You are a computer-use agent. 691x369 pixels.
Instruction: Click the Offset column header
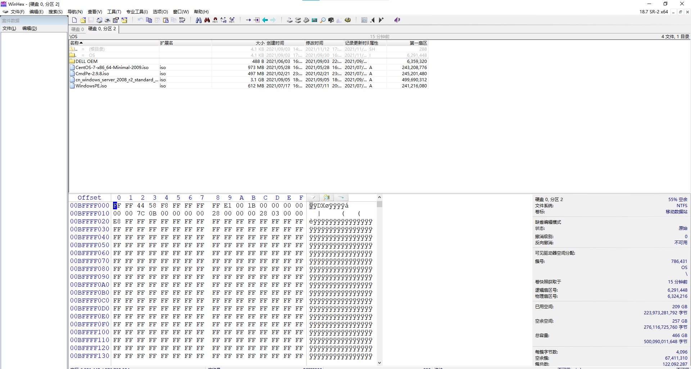90,198
